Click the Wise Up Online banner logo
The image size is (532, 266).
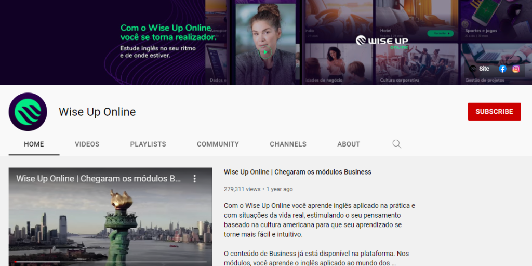tap(382, 42)
